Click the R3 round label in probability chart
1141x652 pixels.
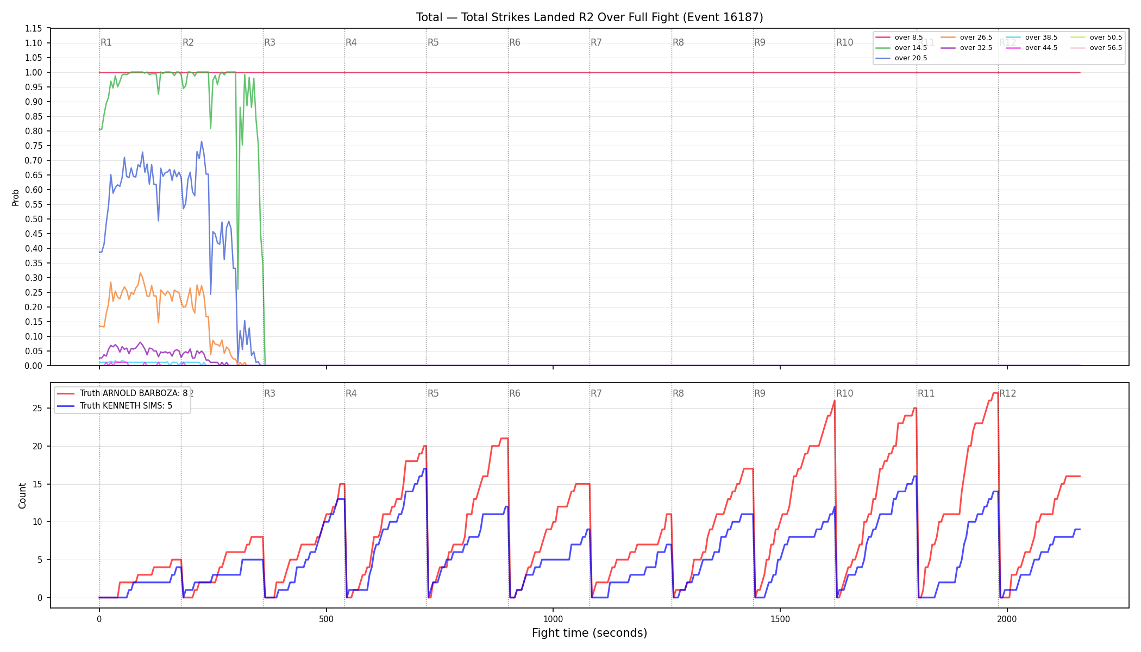pyautogui.click(x=270, y=42)
